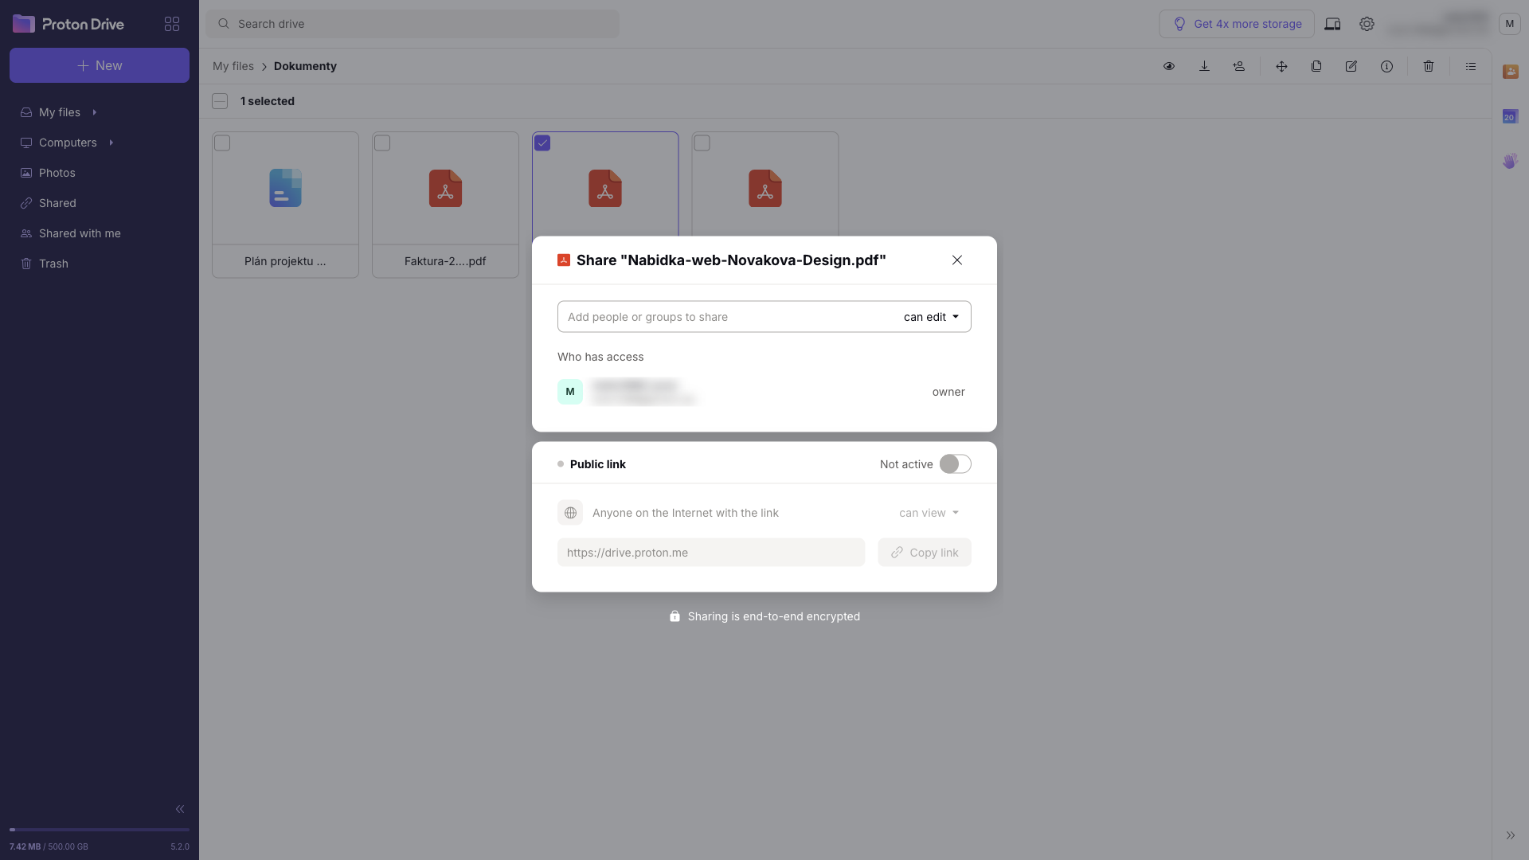Open the 'can edit' permission dropdown
This screenshot has width=1529, height=860.
click(931, 317)
